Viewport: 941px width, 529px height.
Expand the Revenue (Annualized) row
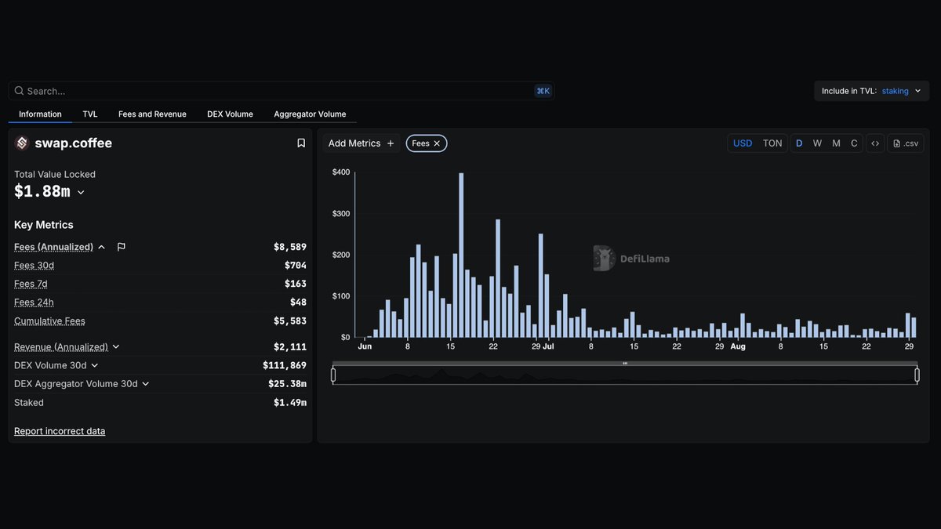coord(116,346)
